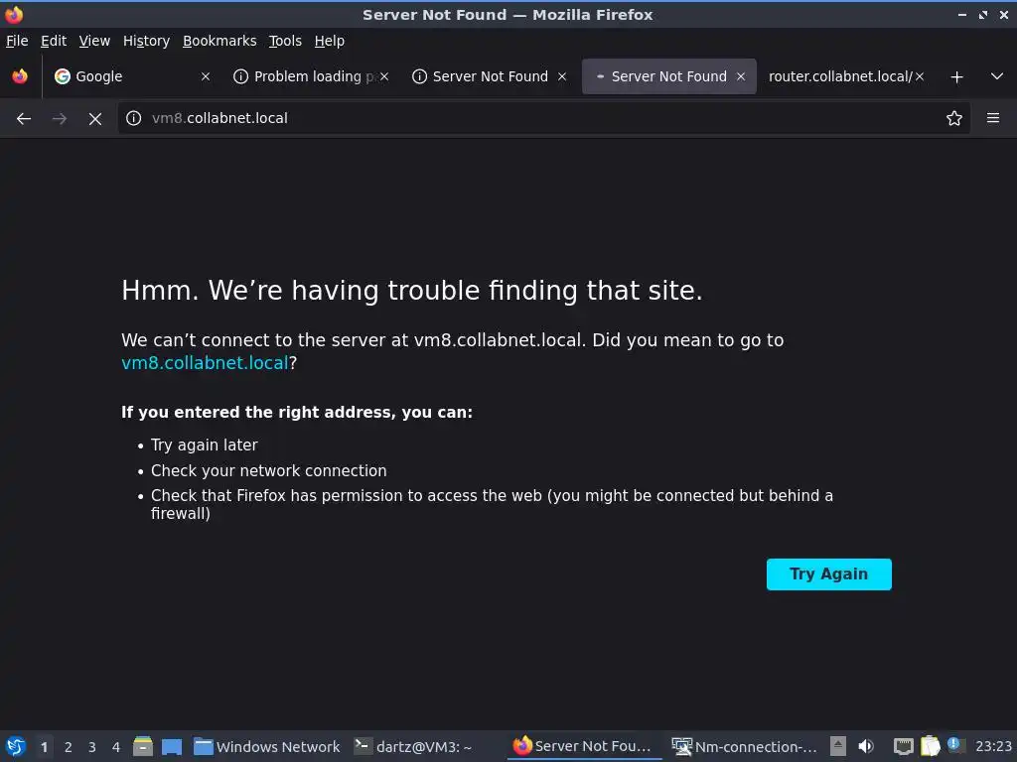
Task: Minimize the Firefox window
Action: (x=962, y=14)
